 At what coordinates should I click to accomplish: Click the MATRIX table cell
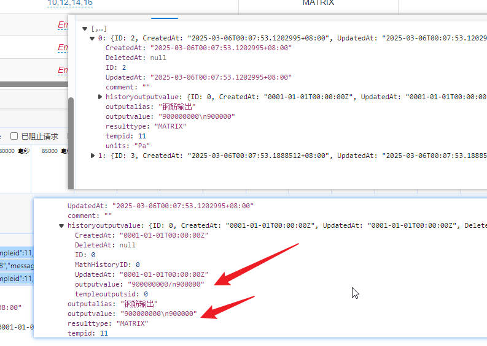318,3
